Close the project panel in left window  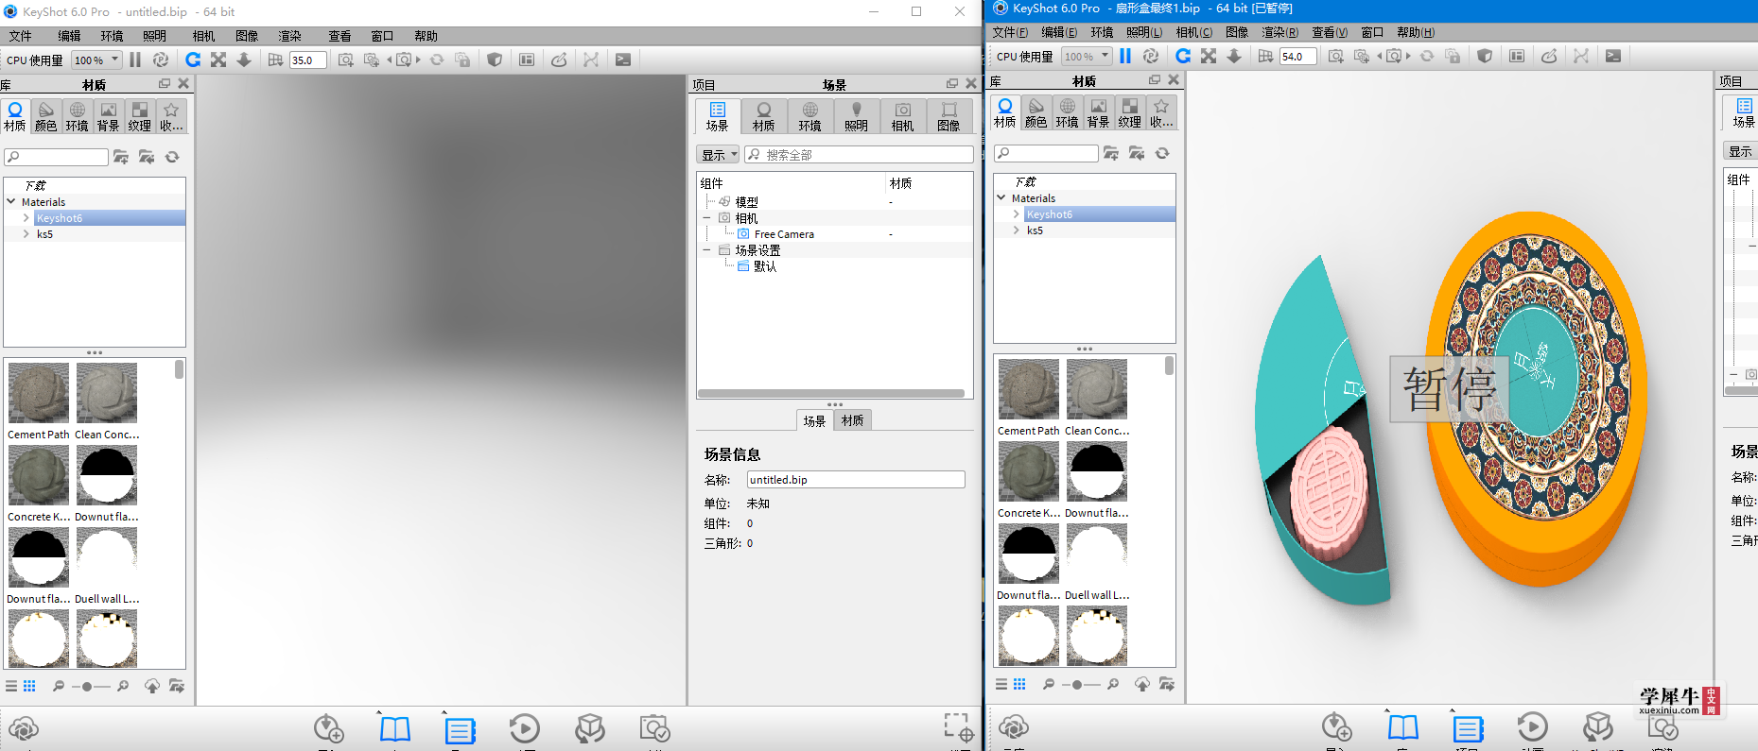971,84
